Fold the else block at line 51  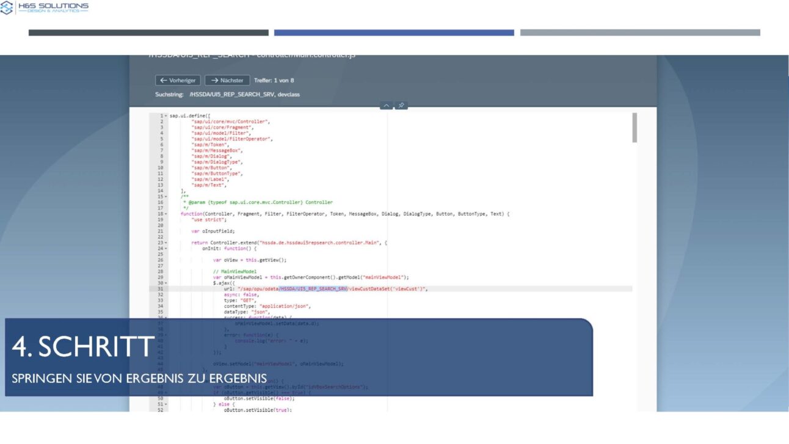pos(165,404)
